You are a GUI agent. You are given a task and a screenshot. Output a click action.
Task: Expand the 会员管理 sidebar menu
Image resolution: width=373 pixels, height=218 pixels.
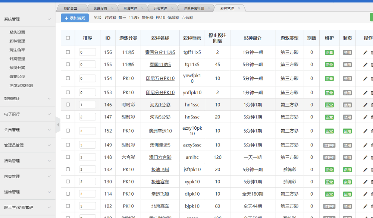click(49, 130)
